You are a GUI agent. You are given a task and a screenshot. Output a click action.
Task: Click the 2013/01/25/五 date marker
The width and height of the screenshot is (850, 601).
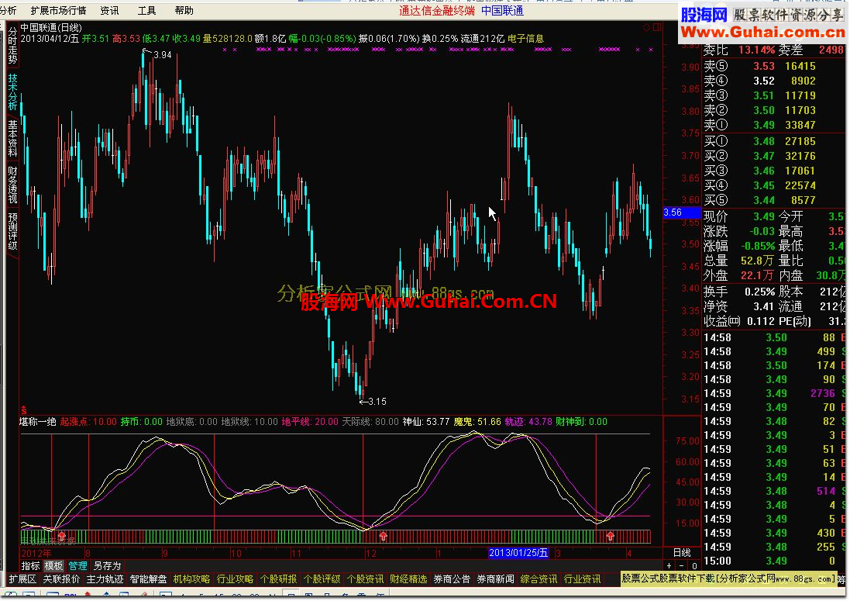(518, 553)
